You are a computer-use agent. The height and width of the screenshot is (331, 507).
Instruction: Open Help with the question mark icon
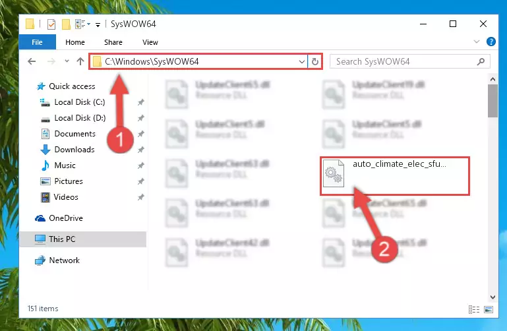tap(491, 42)
